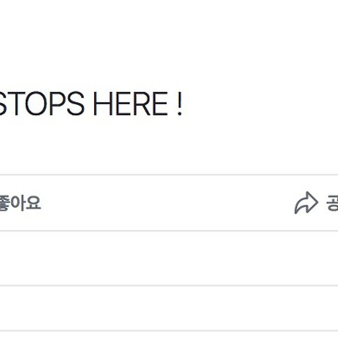Click the second empty row below action bar

tap(169, 308)
